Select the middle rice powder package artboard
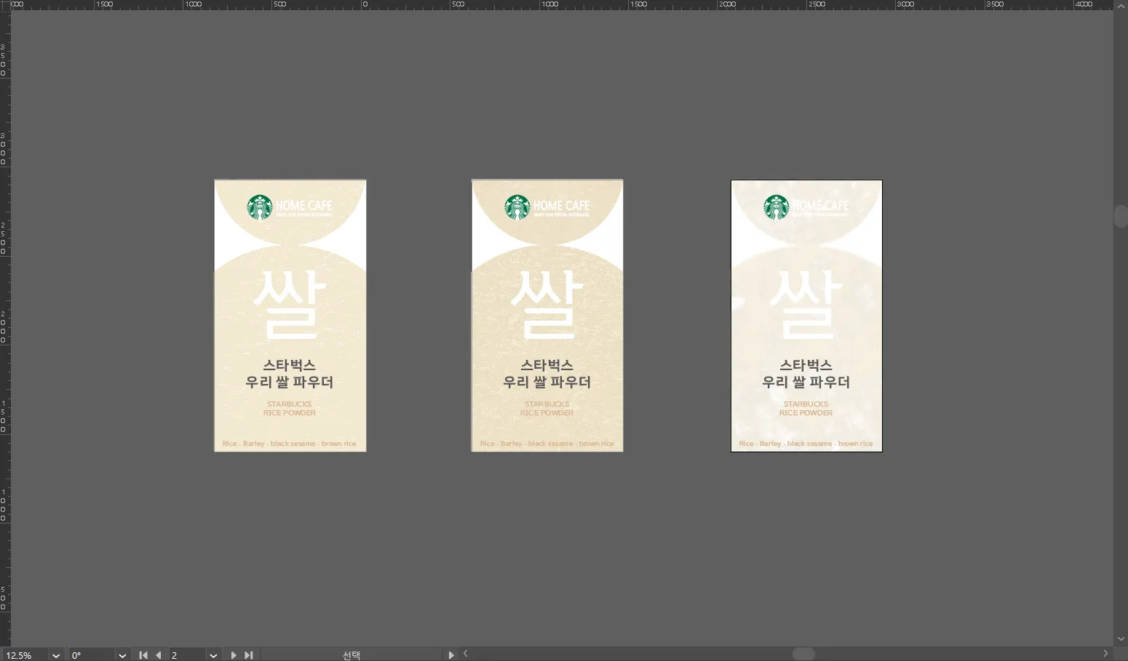This screenshot has height=661, width=1128. pyautogui.click(x=547, y=316)
